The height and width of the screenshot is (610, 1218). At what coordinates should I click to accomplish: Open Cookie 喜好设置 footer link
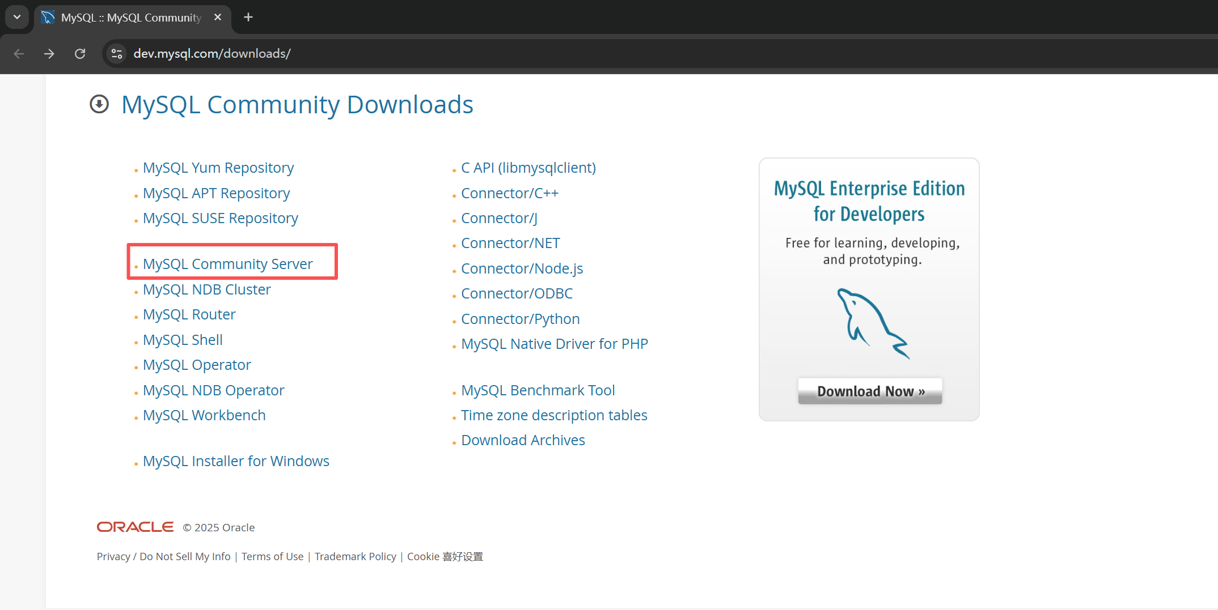coord(445,557)
